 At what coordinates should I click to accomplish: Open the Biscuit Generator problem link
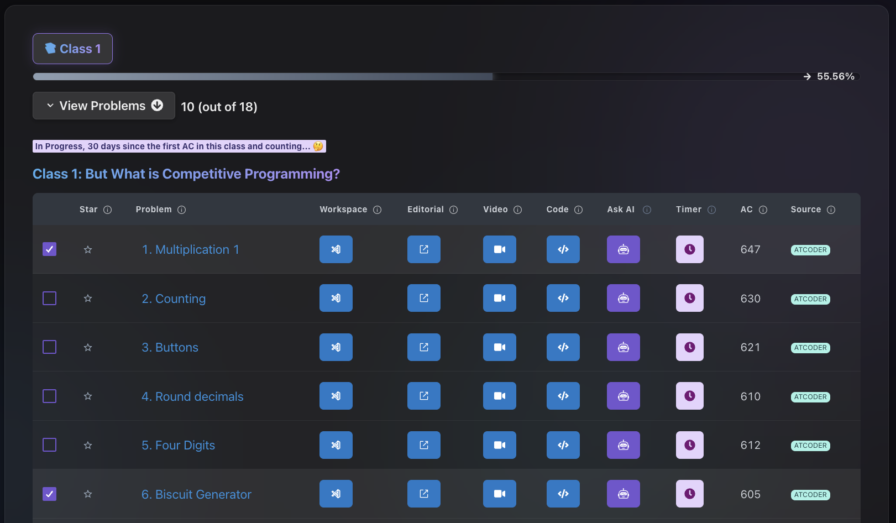click(196, 494)
